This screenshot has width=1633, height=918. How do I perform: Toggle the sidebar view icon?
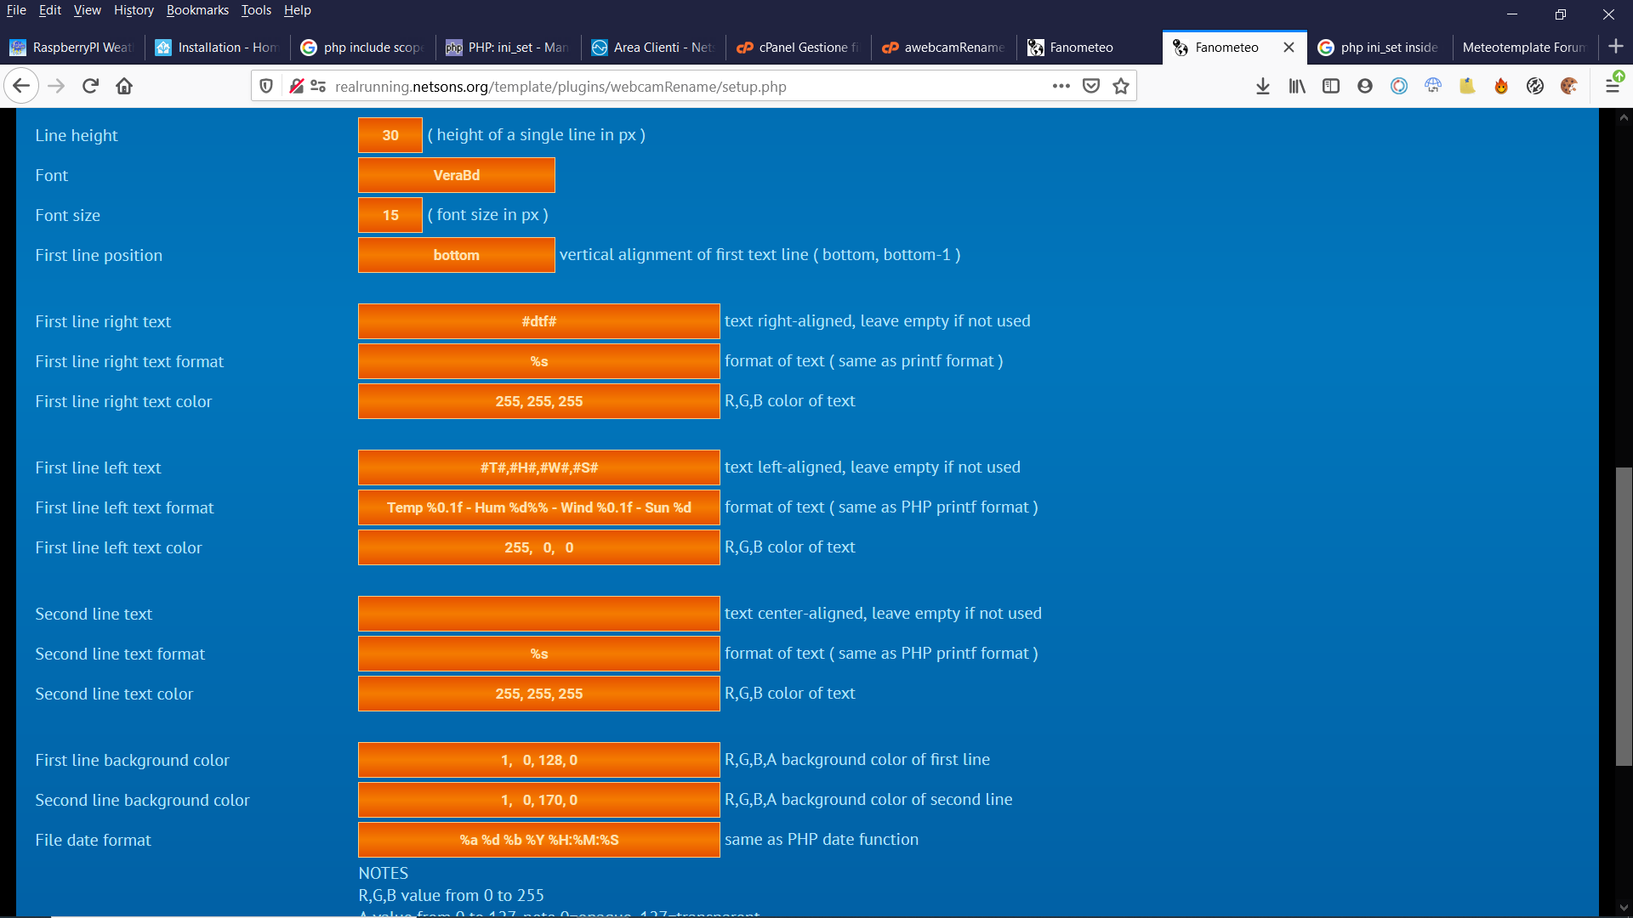(1331, 86)
